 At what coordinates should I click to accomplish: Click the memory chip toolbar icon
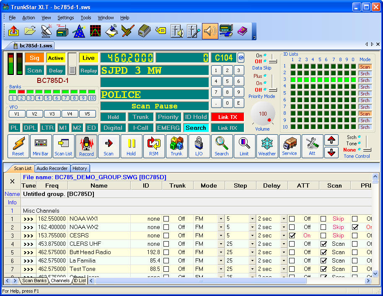pos(144,31)
